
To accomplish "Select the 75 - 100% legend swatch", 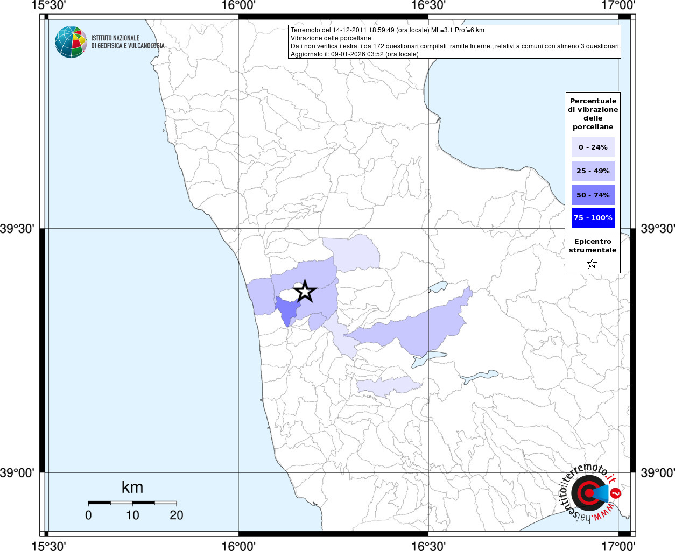I will tap(593, 218).
